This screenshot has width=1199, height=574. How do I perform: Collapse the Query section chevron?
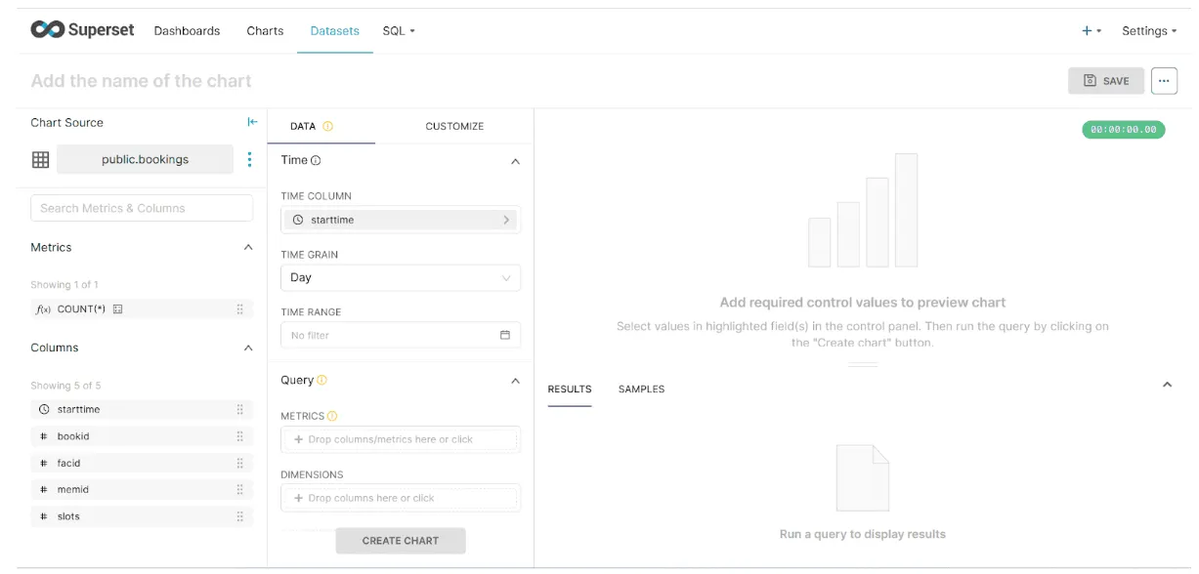click(x=516, y=381)
